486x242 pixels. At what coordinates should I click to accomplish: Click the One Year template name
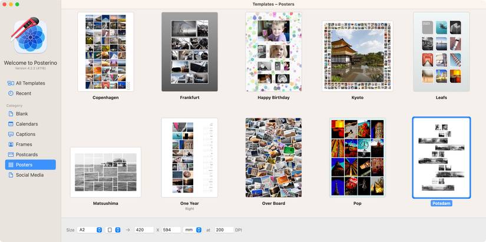tap(190, 203)
